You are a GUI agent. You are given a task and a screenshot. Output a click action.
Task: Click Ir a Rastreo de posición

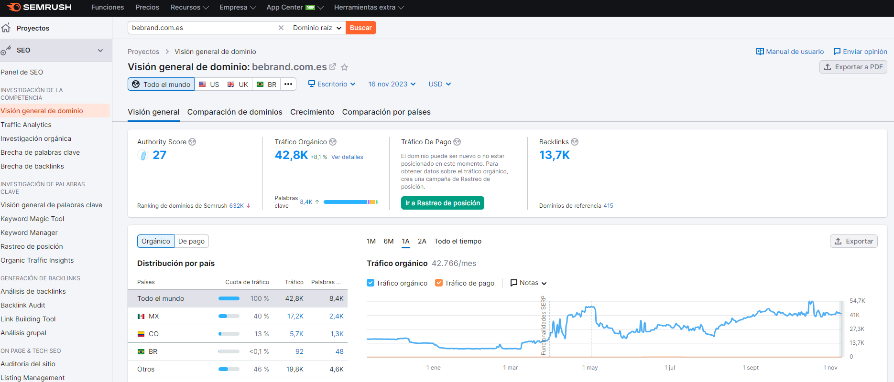point(443,203)
